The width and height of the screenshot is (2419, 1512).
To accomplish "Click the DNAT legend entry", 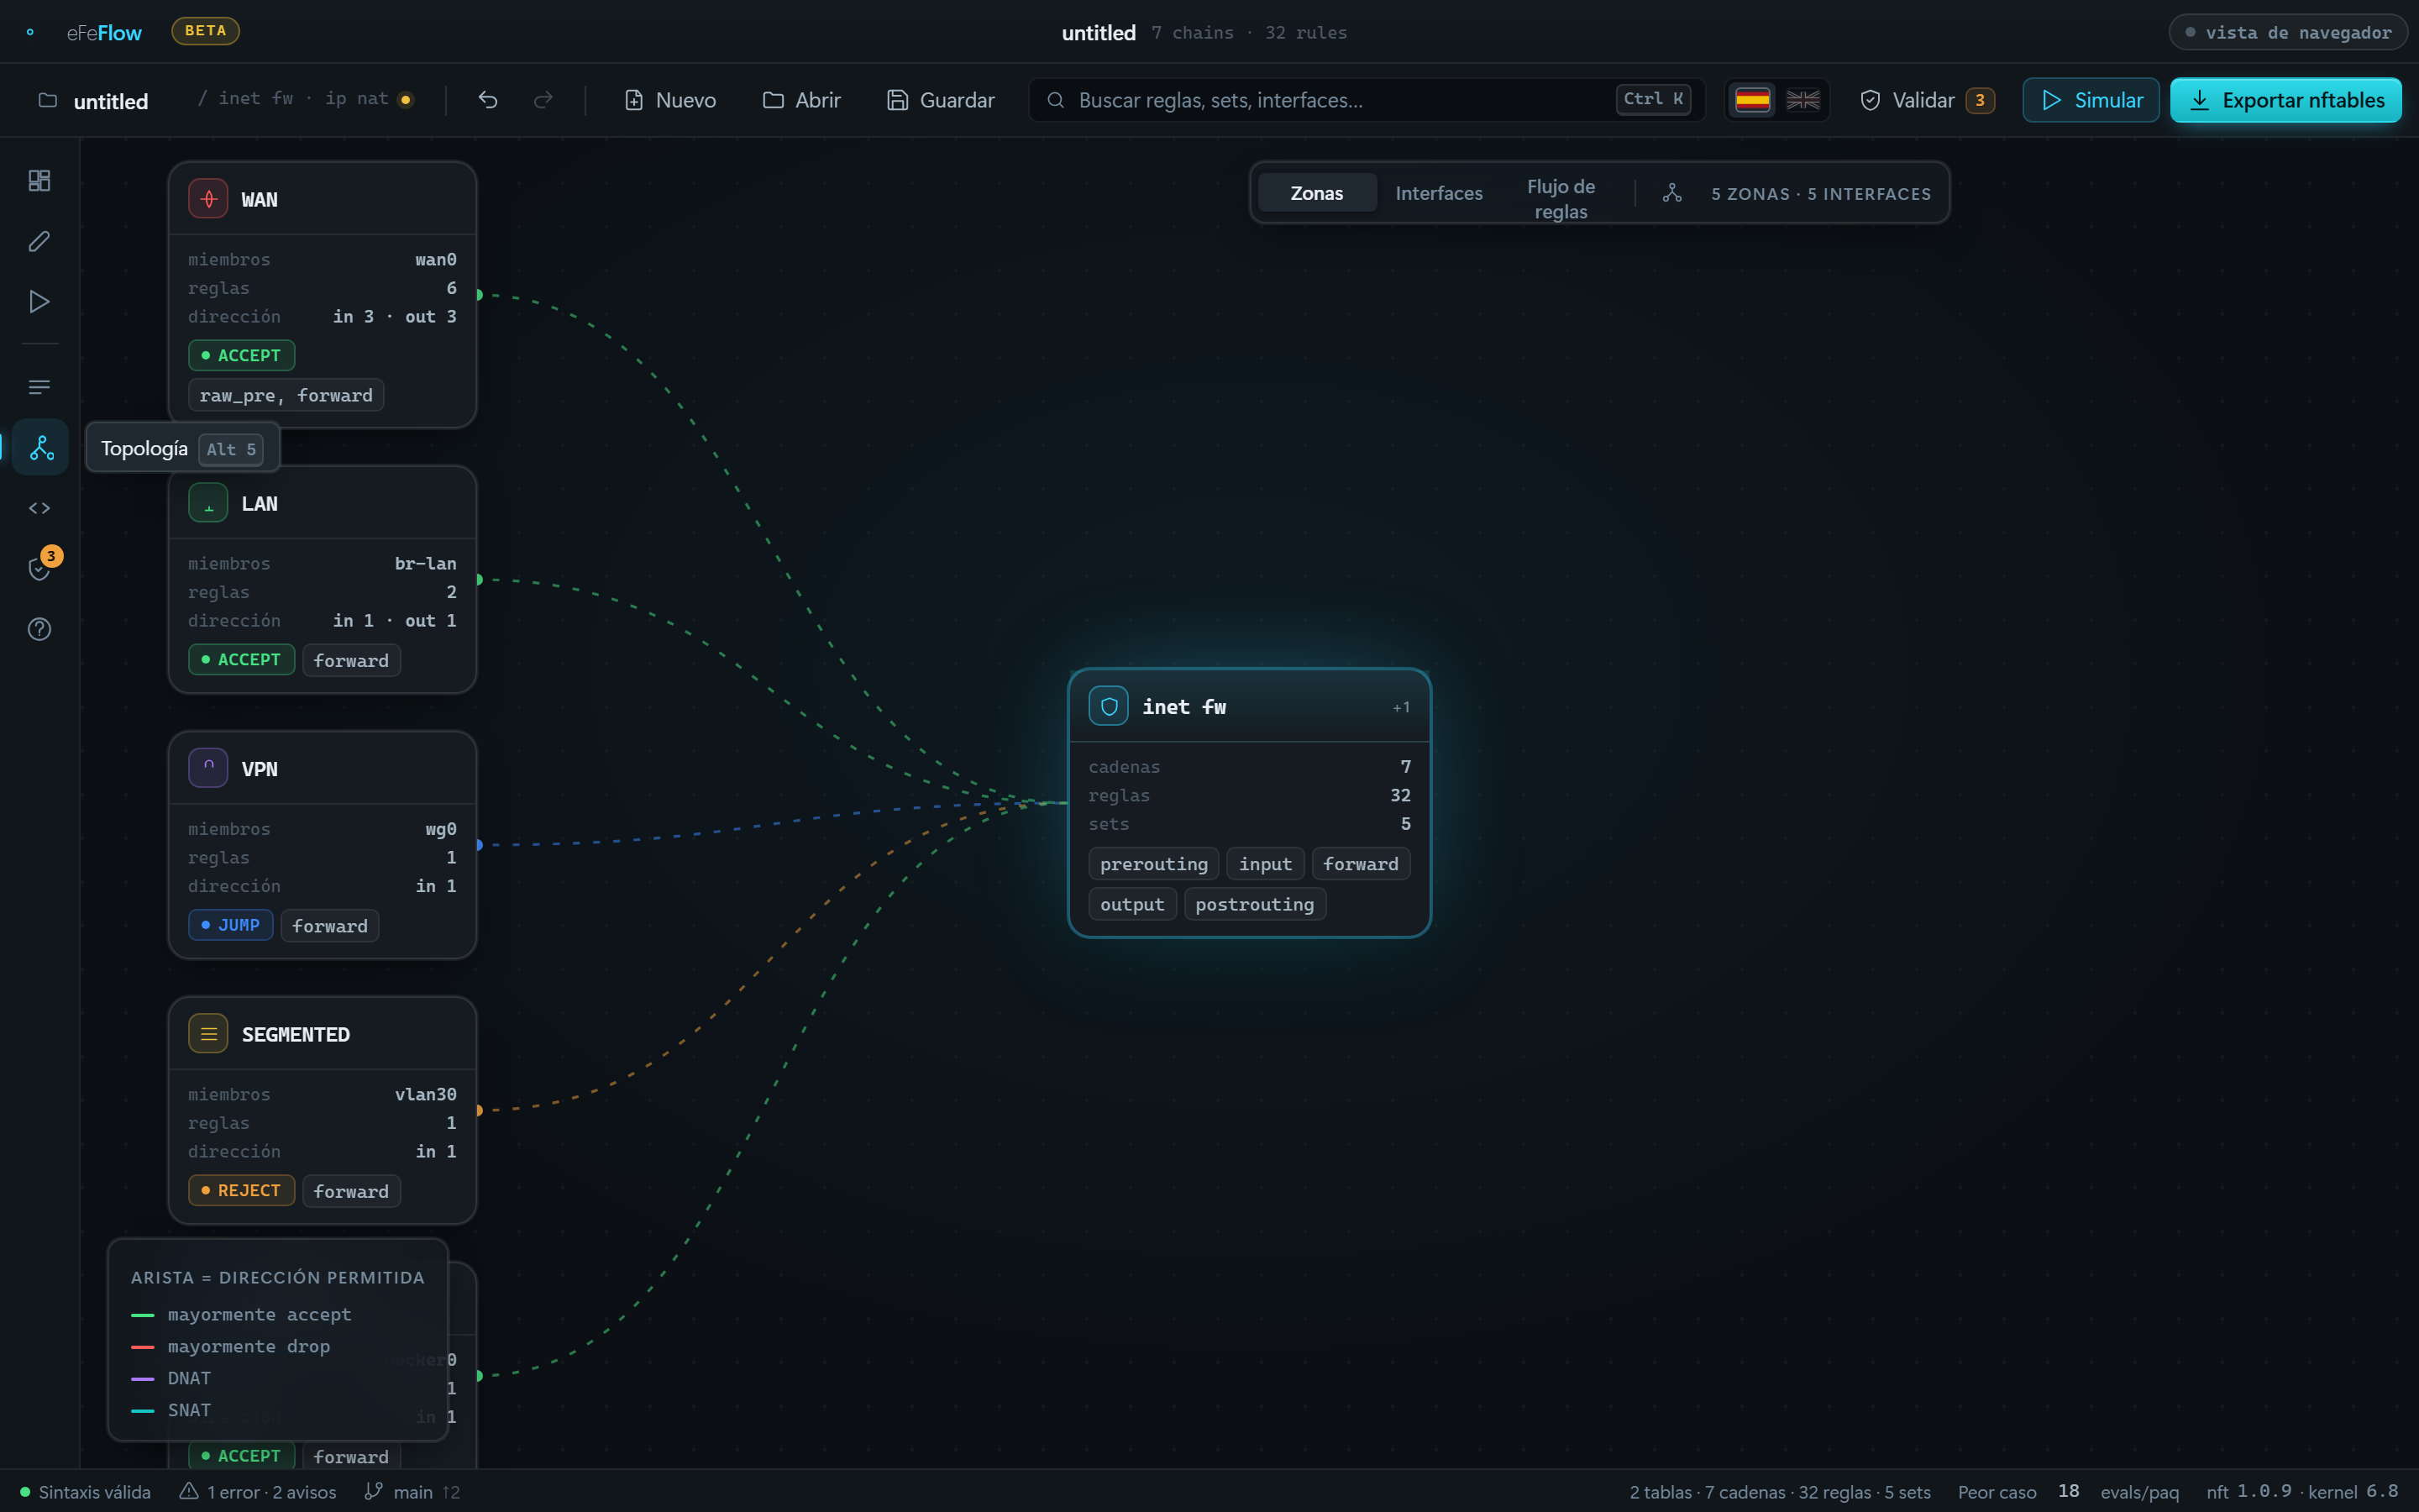I will pos(171,1378).
